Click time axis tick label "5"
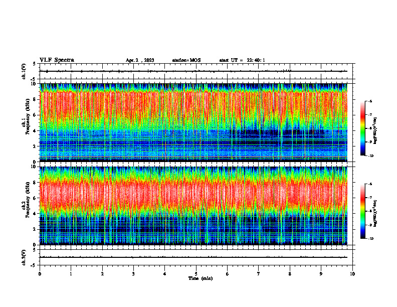The height and width of the screenshot is (307, 397). click(196, 274)
